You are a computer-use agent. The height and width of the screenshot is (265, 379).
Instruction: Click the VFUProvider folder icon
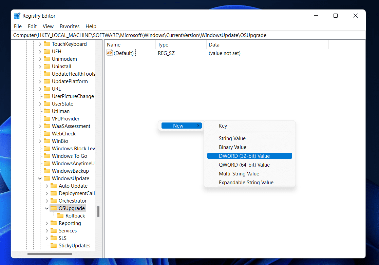tap(47, 119)
